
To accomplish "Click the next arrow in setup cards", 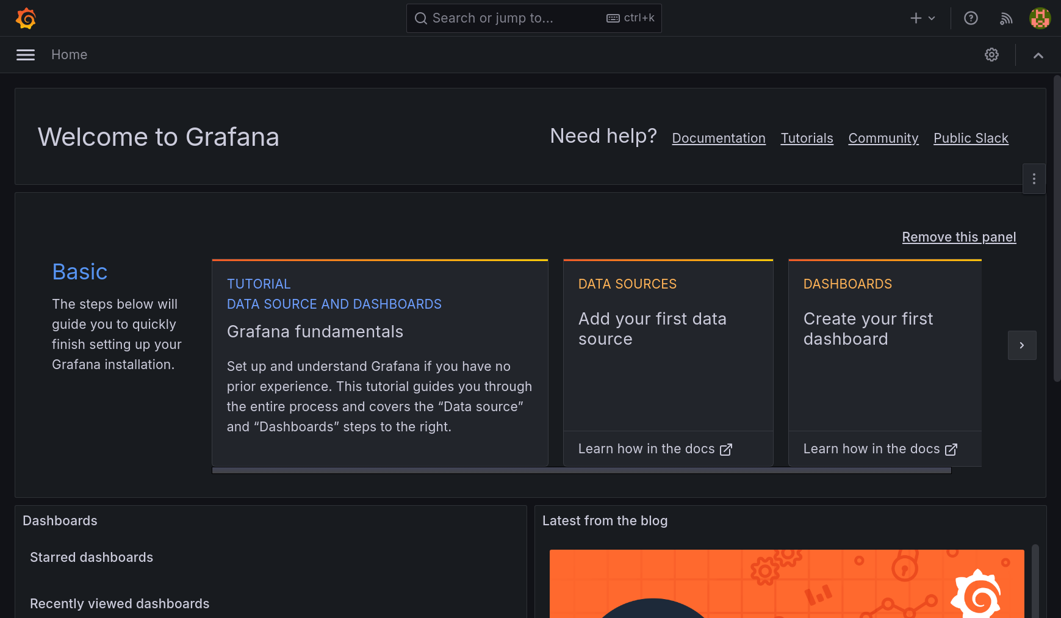I will coord(1022,345).
